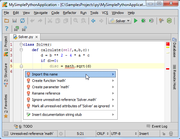Viewport: 180px width, 139px height.
Task: Undo the last edit via toolbar arrow
Action: [32, 21]
